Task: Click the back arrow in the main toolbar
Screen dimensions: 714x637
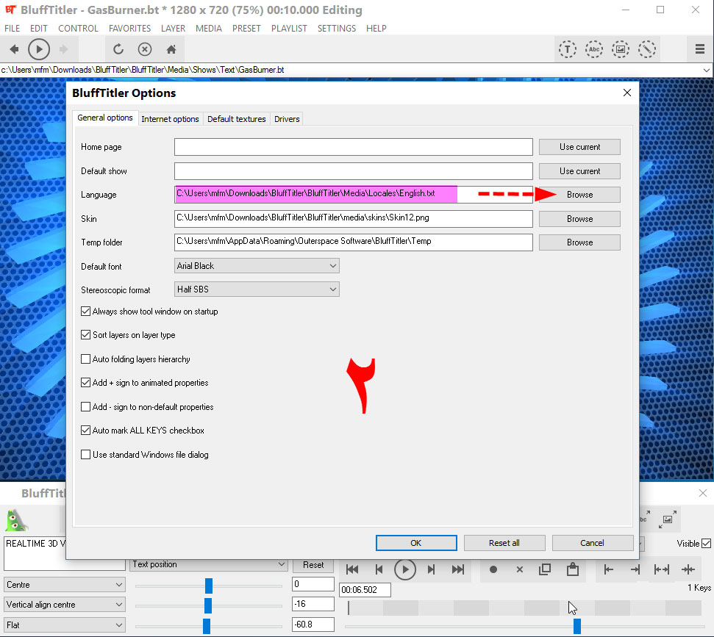Action: pyautogui.click(x=14, y=49)
